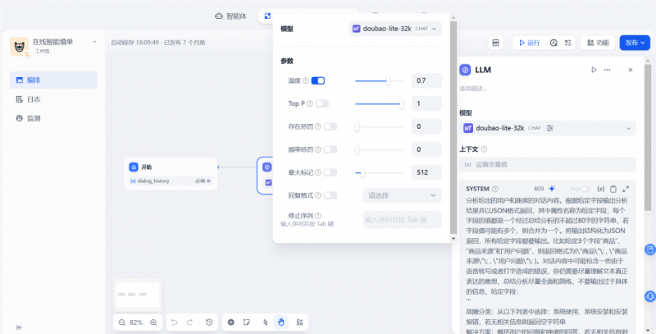This screenshot has width=656, height=334.
Task: Collapse the left sidebar
Action: [19, 327]
